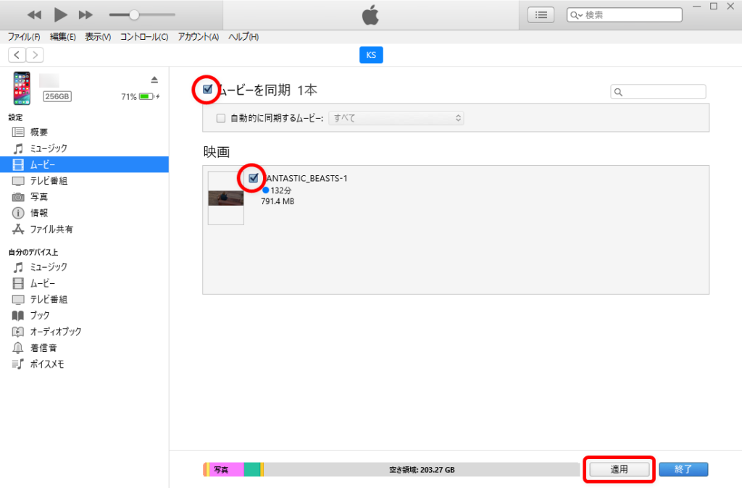Click the movie list search field
Screen dimensions: 742x488
(x=658, y=92)
